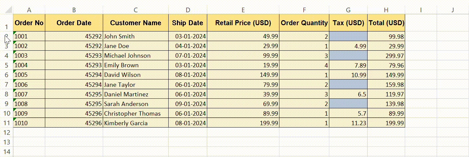This screenshot has height=157, width=469.
Task: Select the tax value 11.23
Action: 348,123
